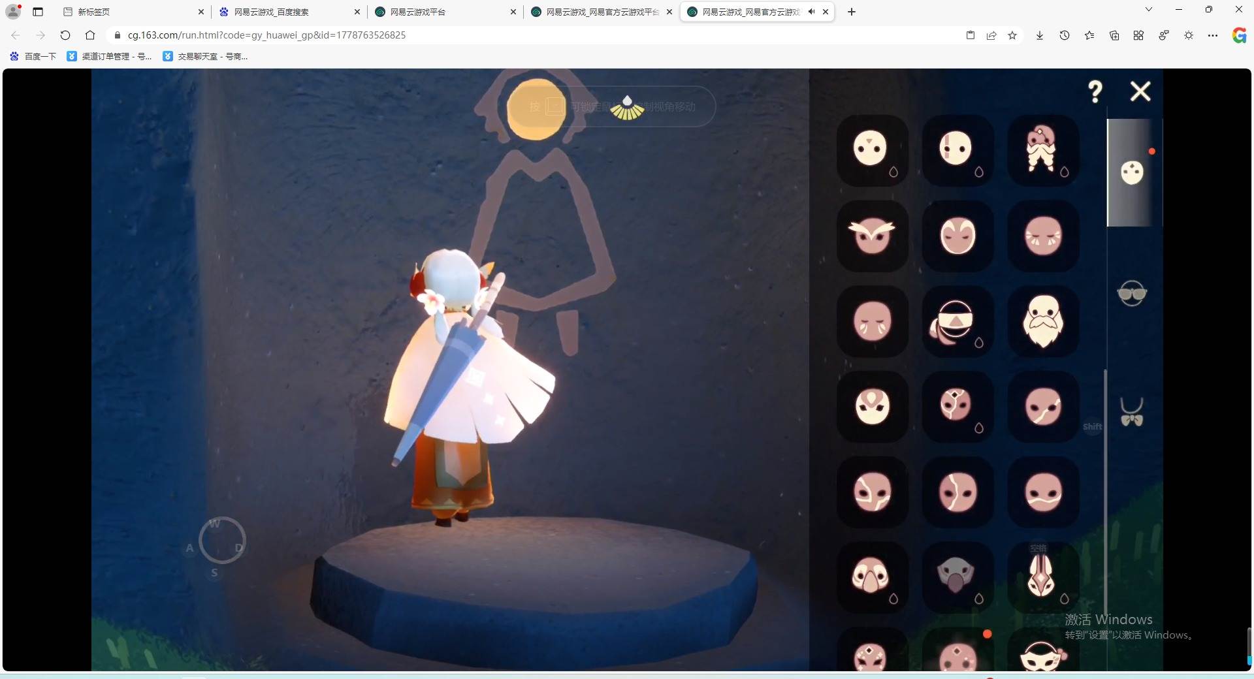
Task: Click the address bar URL field
Action: (536, 35)
